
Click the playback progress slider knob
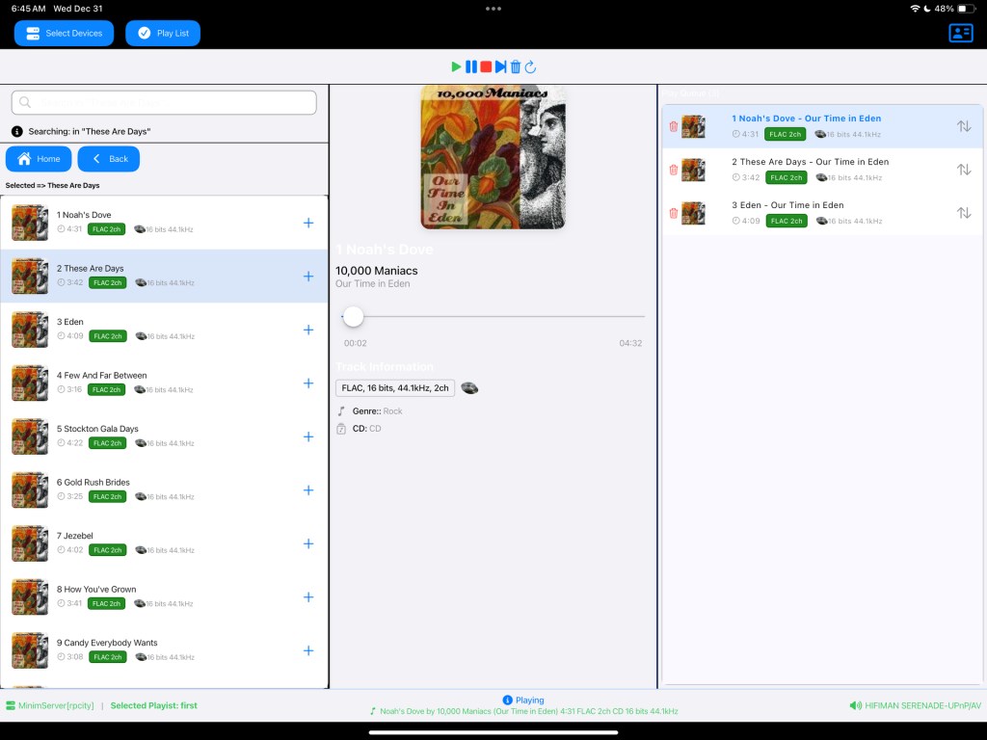(x=354, y=316)
